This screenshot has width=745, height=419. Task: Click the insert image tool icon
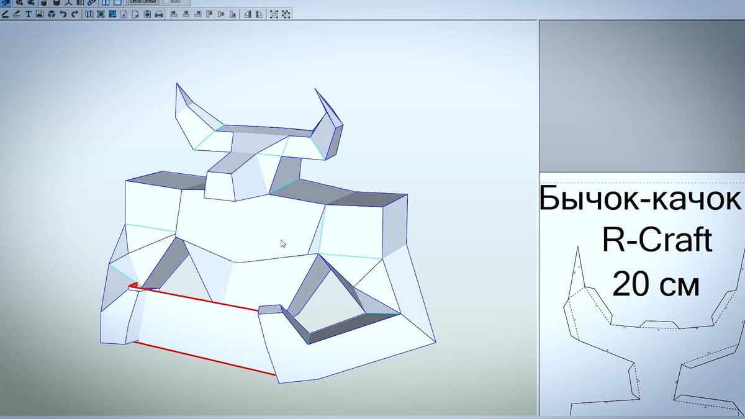click(x=40, y=14)
